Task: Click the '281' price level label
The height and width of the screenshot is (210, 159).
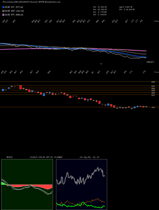Action: click(153, 95)
